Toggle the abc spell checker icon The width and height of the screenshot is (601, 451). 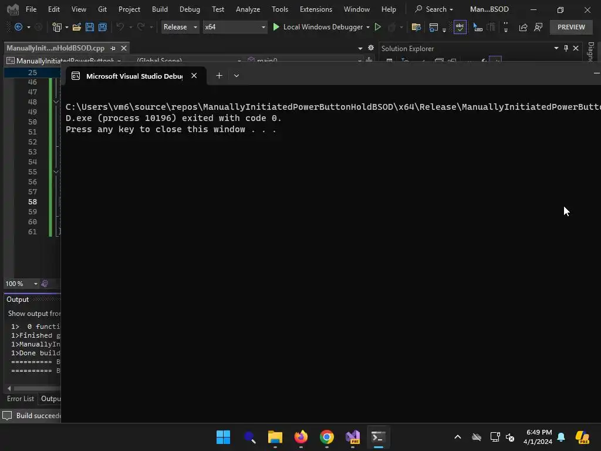pos(460,27)
